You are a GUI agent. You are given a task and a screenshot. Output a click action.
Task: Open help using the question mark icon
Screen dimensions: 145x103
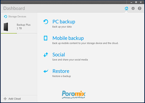point(140,8)
